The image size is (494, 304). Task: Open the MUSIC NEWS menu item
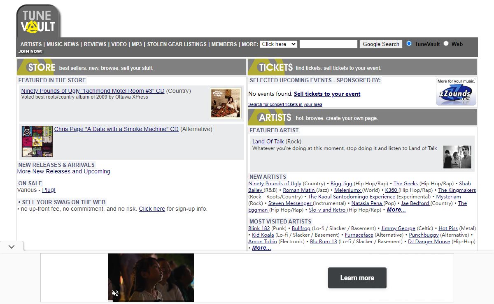coord(63,44)
